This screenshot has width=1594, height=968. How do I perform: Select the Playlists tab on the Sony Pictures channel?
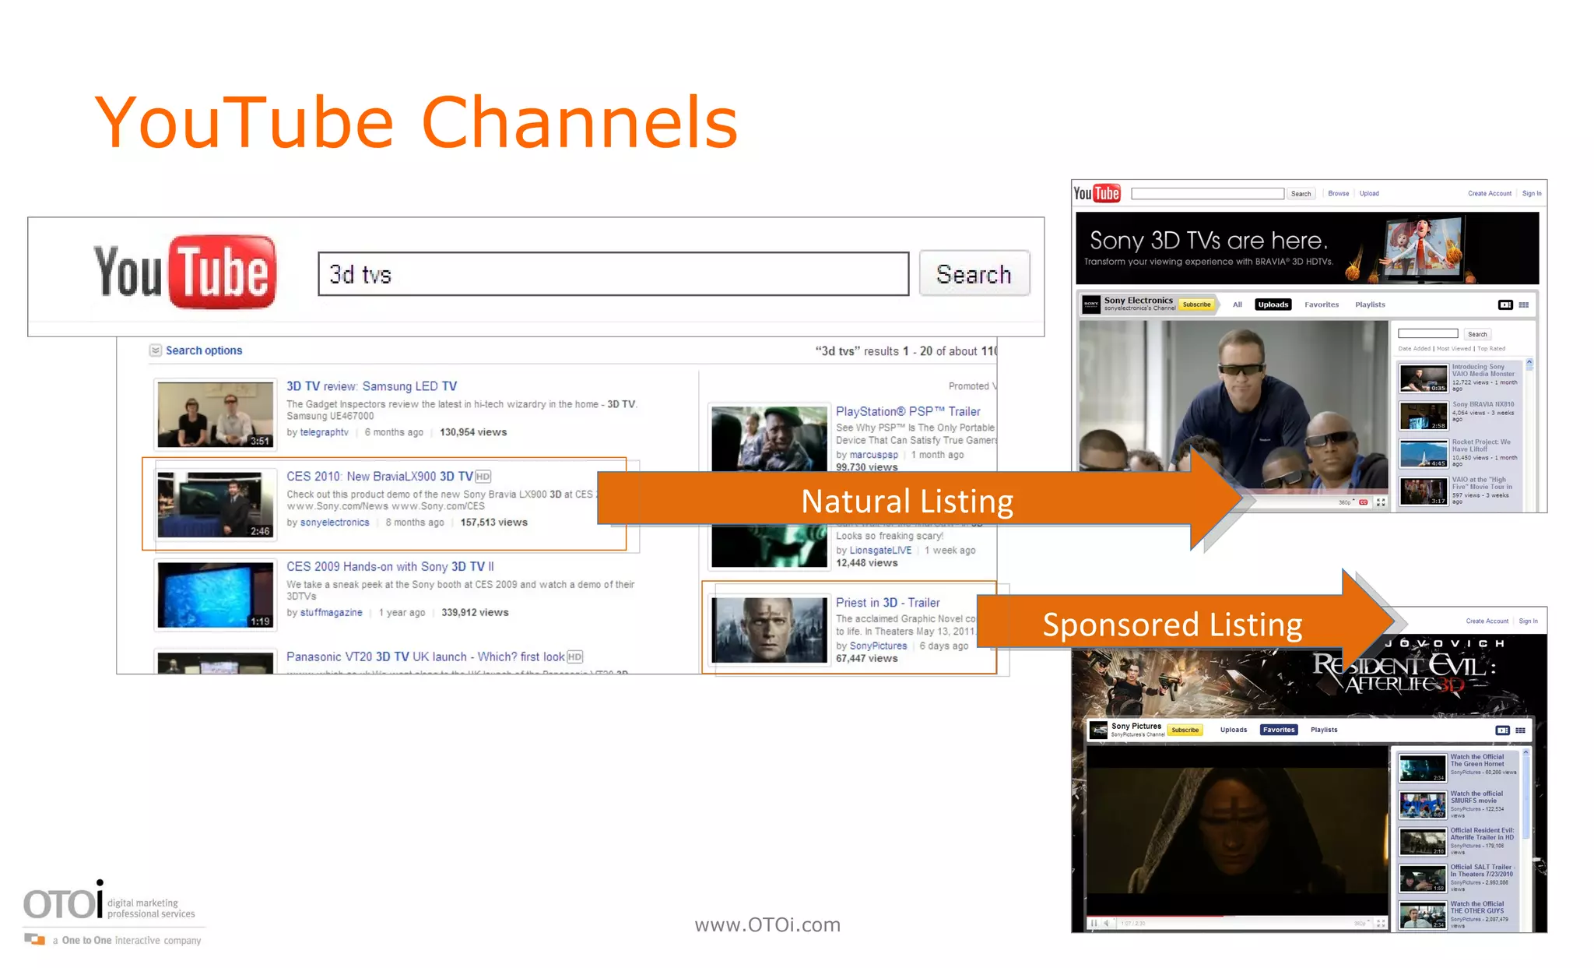click(1324, 730)
